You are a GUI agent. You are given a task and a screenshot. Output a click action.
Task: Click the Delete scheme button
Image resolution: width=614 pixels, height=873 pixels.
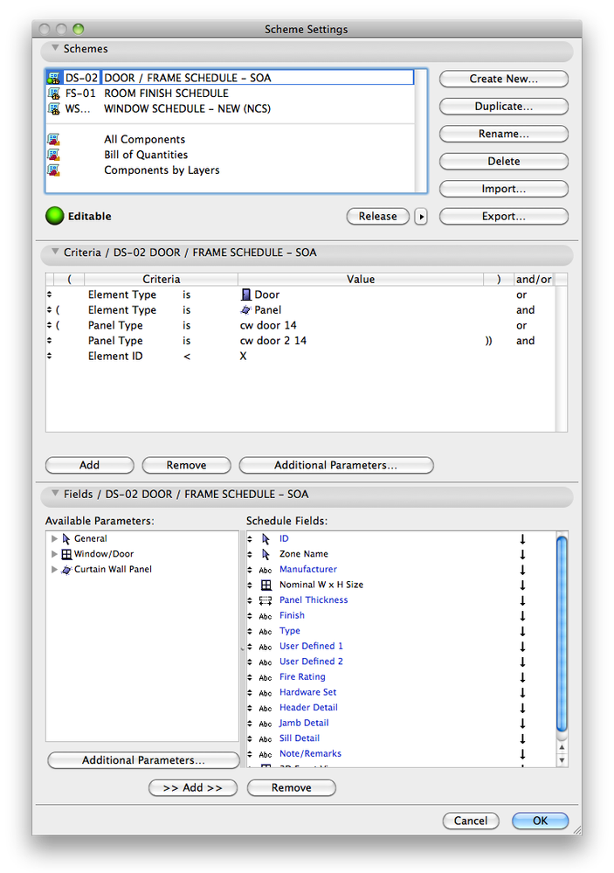pos(504,161)
